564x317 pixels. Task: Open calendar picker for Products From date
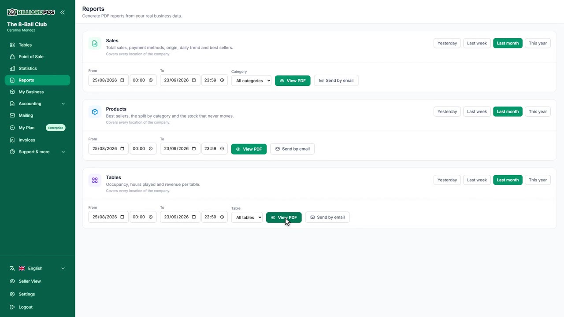122,148
